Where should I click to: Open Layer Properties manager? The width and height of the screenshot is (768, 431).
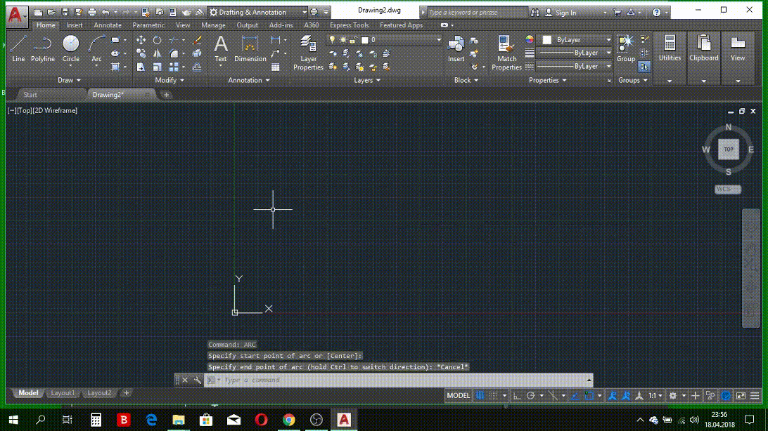click(308, 53)
